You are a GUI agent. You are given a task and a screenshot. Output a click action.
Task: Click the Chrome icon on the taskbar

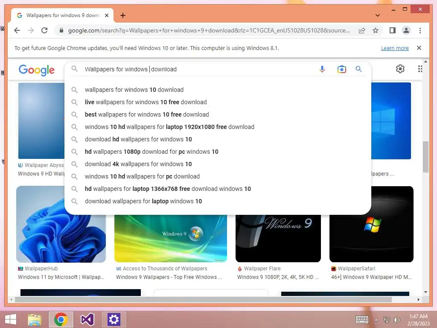tap(61, 319)
